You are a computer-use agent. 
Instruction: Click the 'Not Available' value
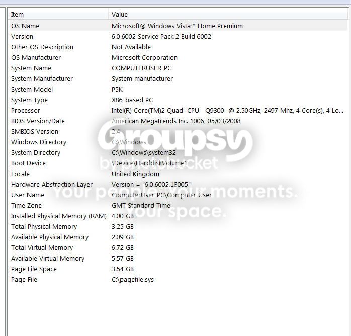point(131,47)
